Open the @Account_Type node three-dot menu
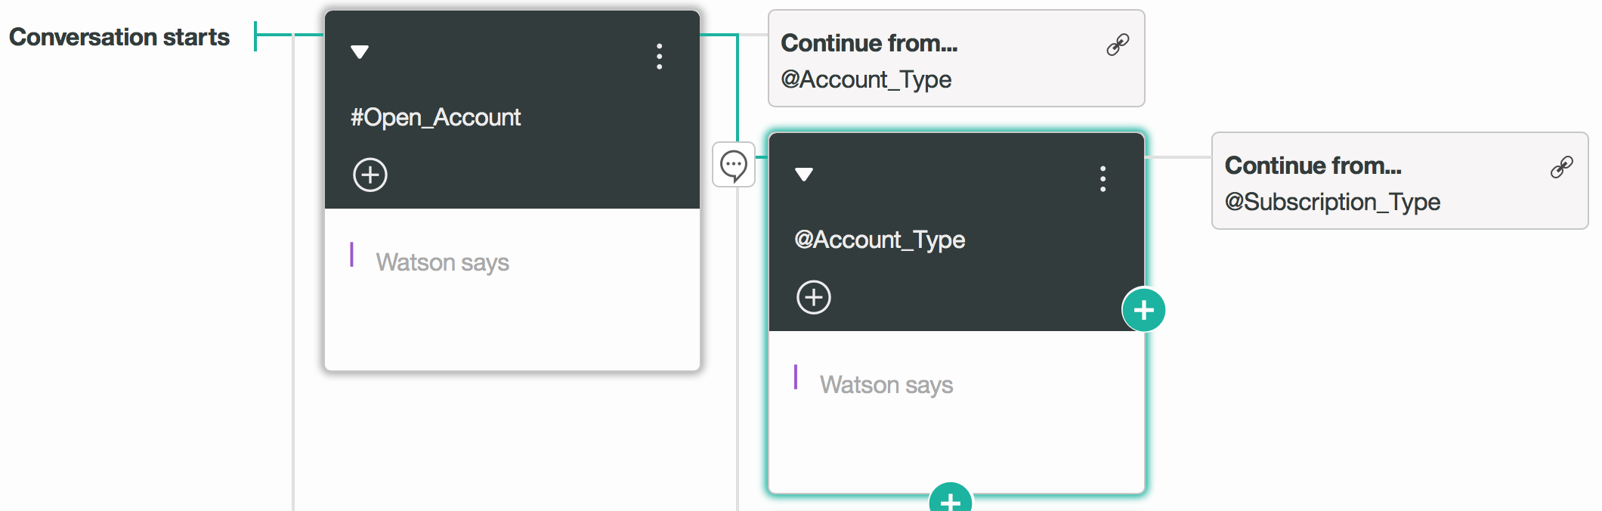The height and width of the screenshot is (511, 1602). click(1103, 179)
